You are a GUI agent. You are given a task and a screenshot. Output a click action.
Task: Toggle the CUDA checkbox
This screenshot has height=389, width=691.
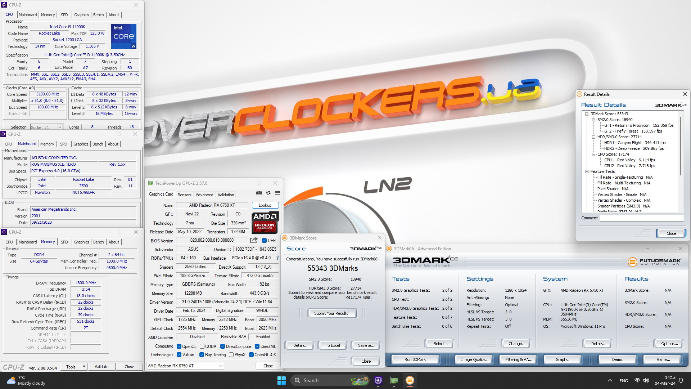(202, 346)
